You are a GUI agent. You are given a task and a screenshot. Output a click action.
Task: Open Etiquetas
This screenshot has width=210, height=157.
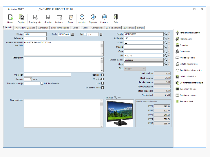point(182,45)
